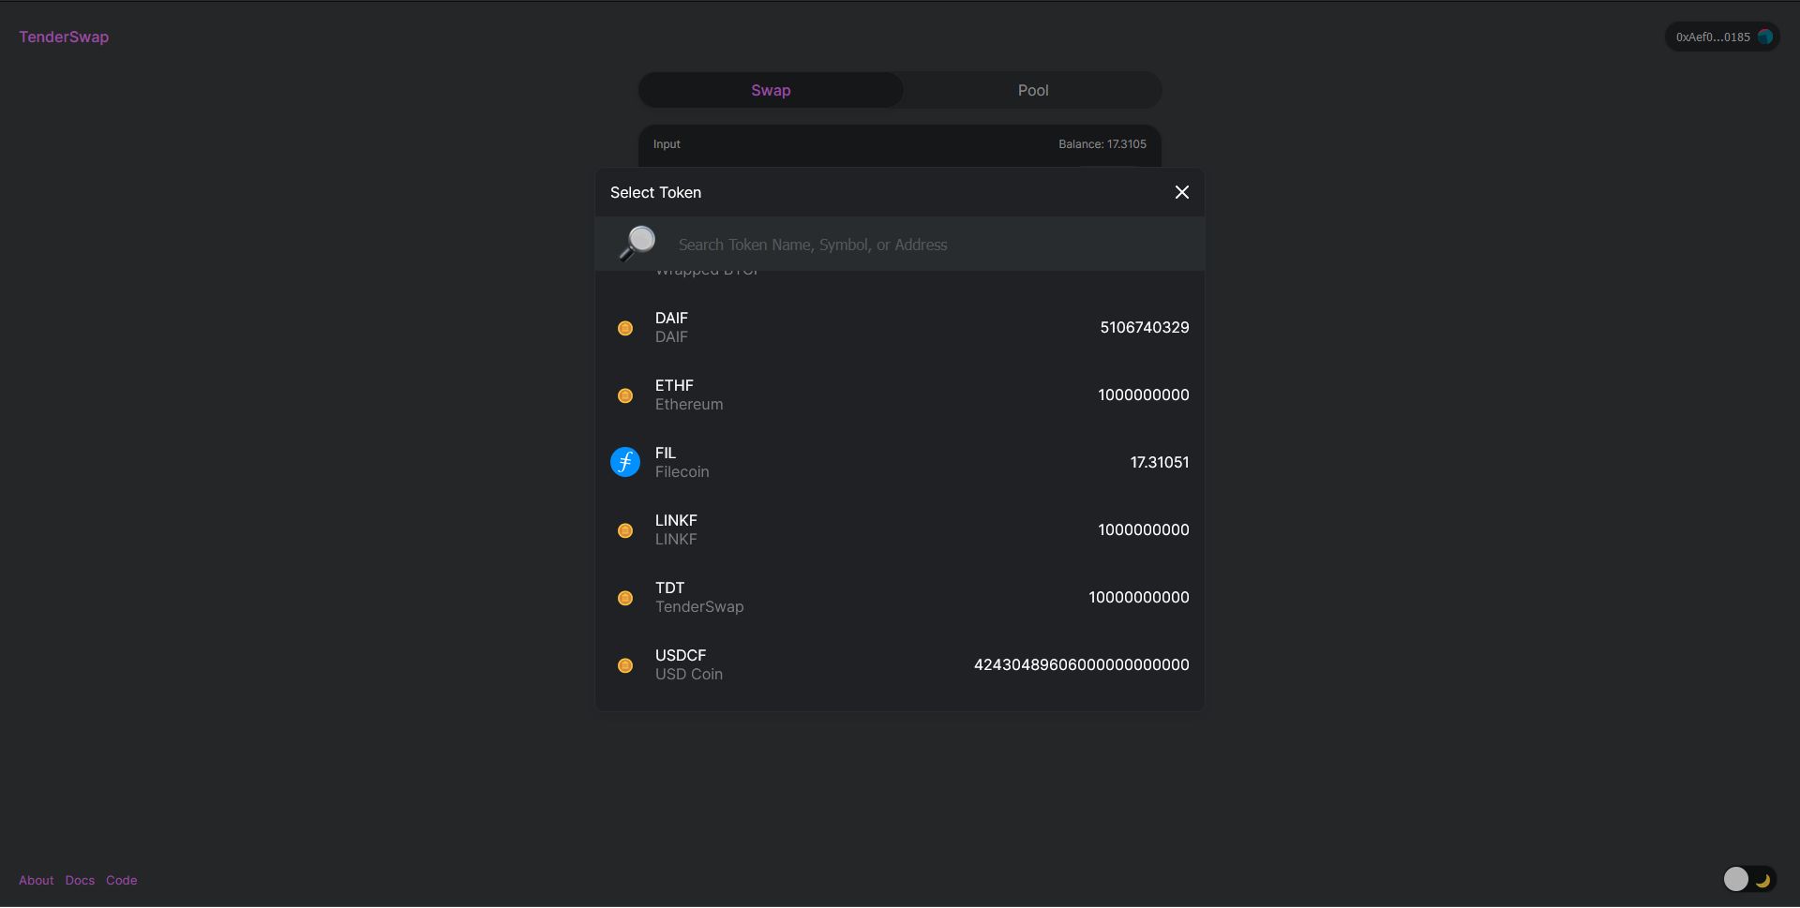Close the Select Token dialog
The width and height of the screenshot is (1800, 908).
(x=1181, y=192)
